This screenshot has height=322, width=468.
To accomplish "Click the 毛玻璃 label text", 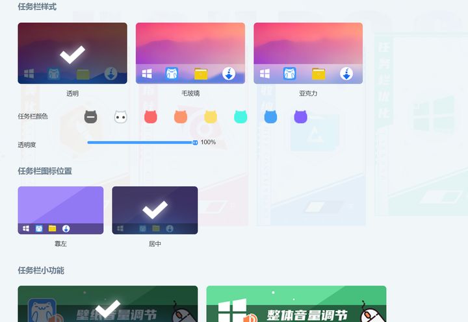I will pos(190,93).
